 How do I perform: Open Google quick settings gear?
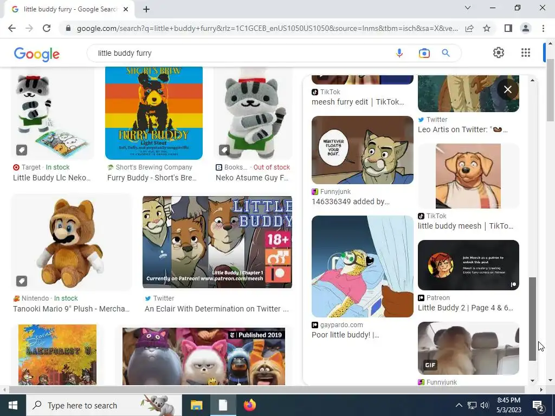point(499,53)
